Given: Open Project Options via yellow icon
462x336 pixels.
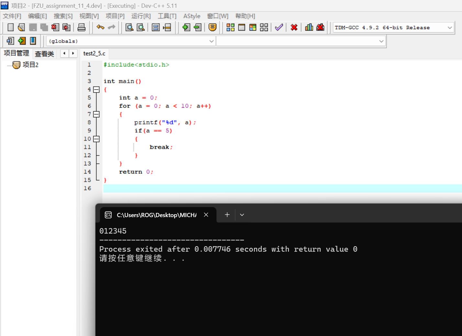Looking at the screenshot, I should (x=213, y=27).
